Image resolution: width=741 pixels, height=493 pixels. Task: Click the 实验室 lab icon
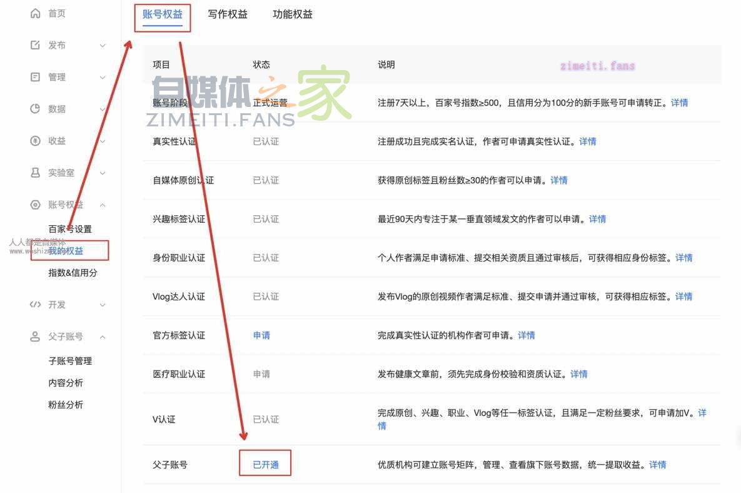click(36, 173)
